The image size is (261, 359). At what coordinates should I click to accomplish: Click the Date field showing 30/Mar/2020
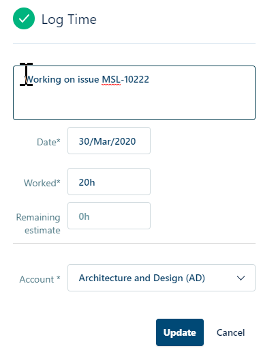(x=109, y=141)
